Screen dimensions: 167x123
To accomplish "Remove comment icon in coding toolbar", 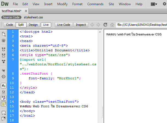I will (4, 119).
